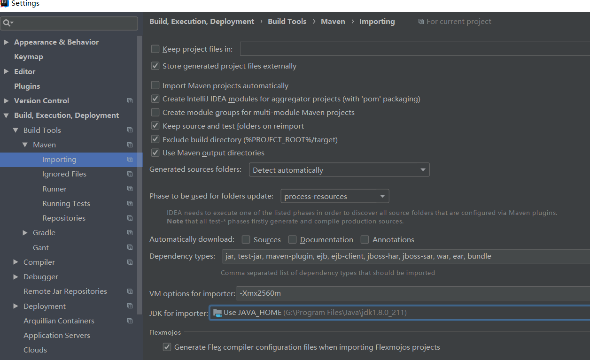Click project-level icon on Gant row

(130, 247)
